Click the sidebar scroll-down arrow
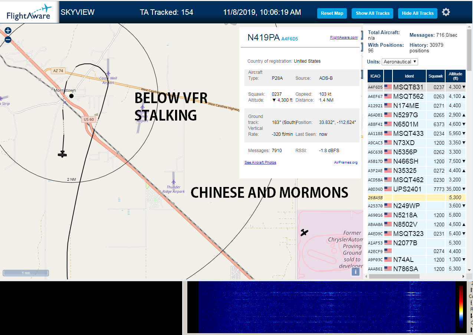The image size is (473, 335). point(469,270)
